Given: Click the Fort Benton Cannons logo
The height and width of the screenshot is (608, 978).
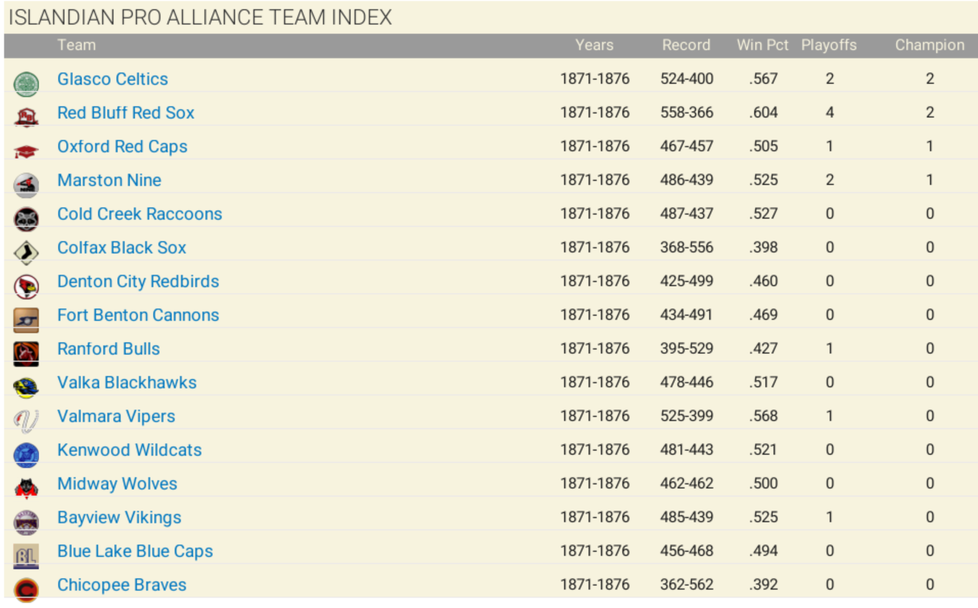Looking at the screenshot, I should (26, 320).
